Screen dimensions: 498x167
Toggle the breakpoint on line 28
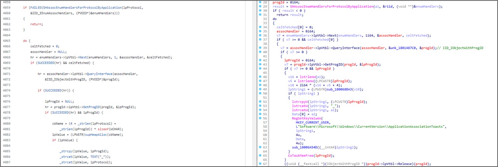tap(260, 2)
